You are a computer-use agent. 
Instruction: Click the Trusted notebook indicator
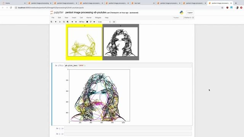pos(176,18)
